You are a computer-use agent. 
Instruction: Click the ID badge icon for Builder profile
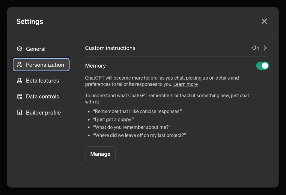click(20, 113)
